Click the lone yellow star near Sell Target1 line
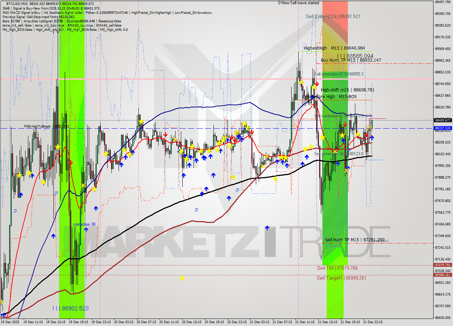453x326 pixels. click(x=182, y=278)
